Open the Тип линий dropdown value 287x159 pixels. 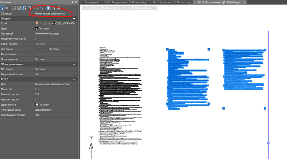click(x=56, y=34)
